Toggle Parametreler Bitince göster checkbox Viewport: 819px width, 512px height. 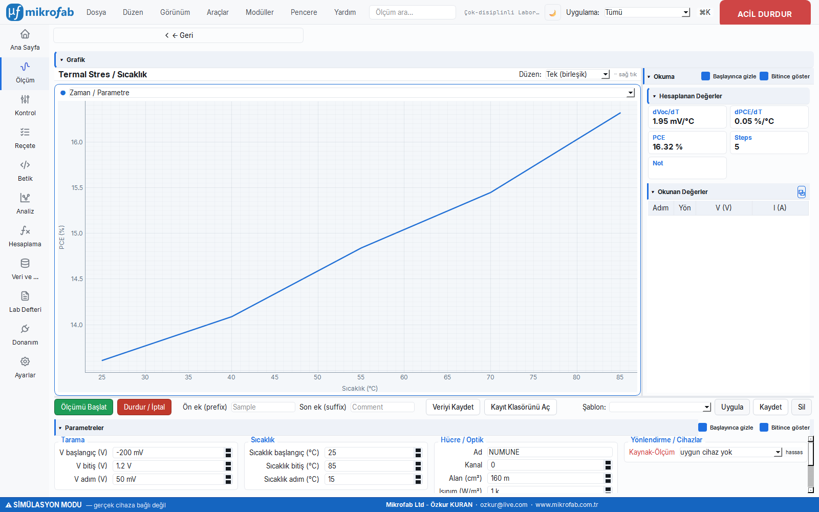click(764, 428)
